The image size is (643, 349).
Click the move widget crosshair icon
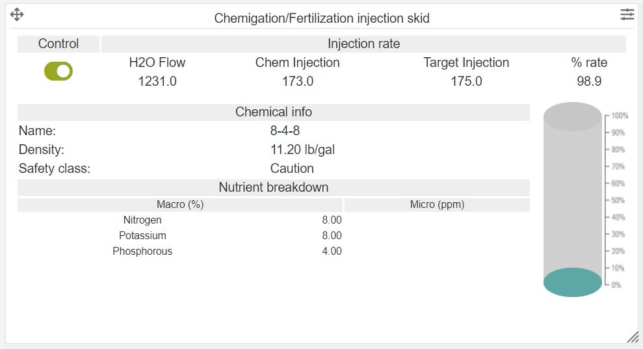pos(18,14)
